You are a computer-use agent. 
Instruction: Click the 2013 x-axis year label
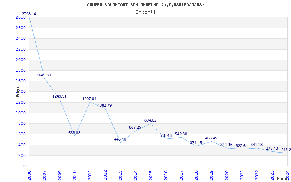[120, 175]
